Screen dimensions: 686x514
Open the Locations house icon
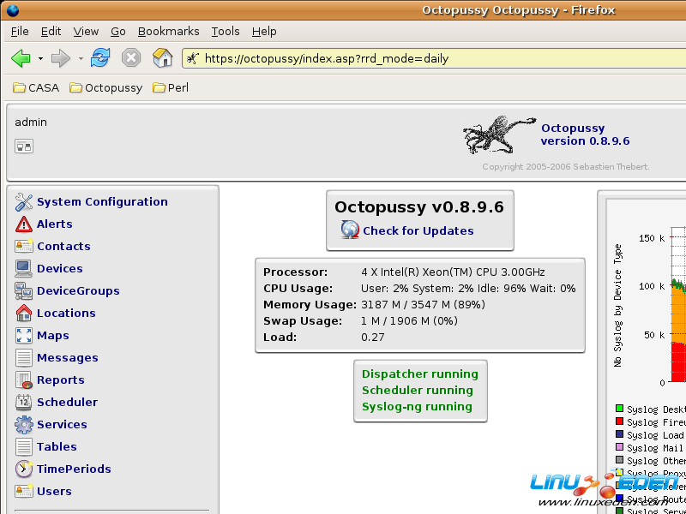pos(23,314)
